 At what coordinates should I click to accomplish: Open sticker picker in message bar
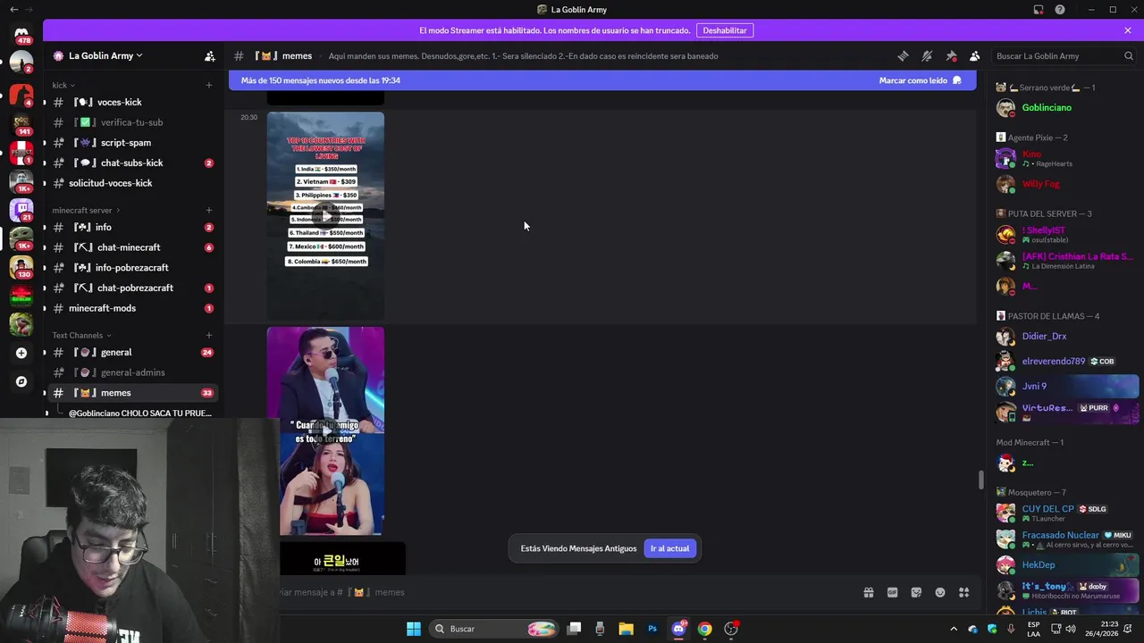tap(916, 592)
